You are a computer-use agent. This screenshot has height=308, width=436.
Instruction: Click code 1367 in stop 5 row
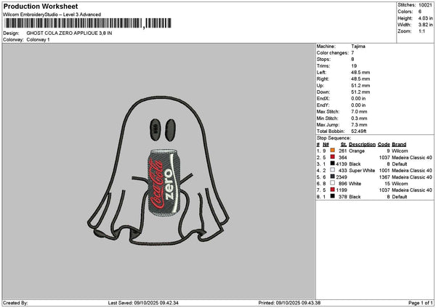pyautogui.click(x=384, y=177)
